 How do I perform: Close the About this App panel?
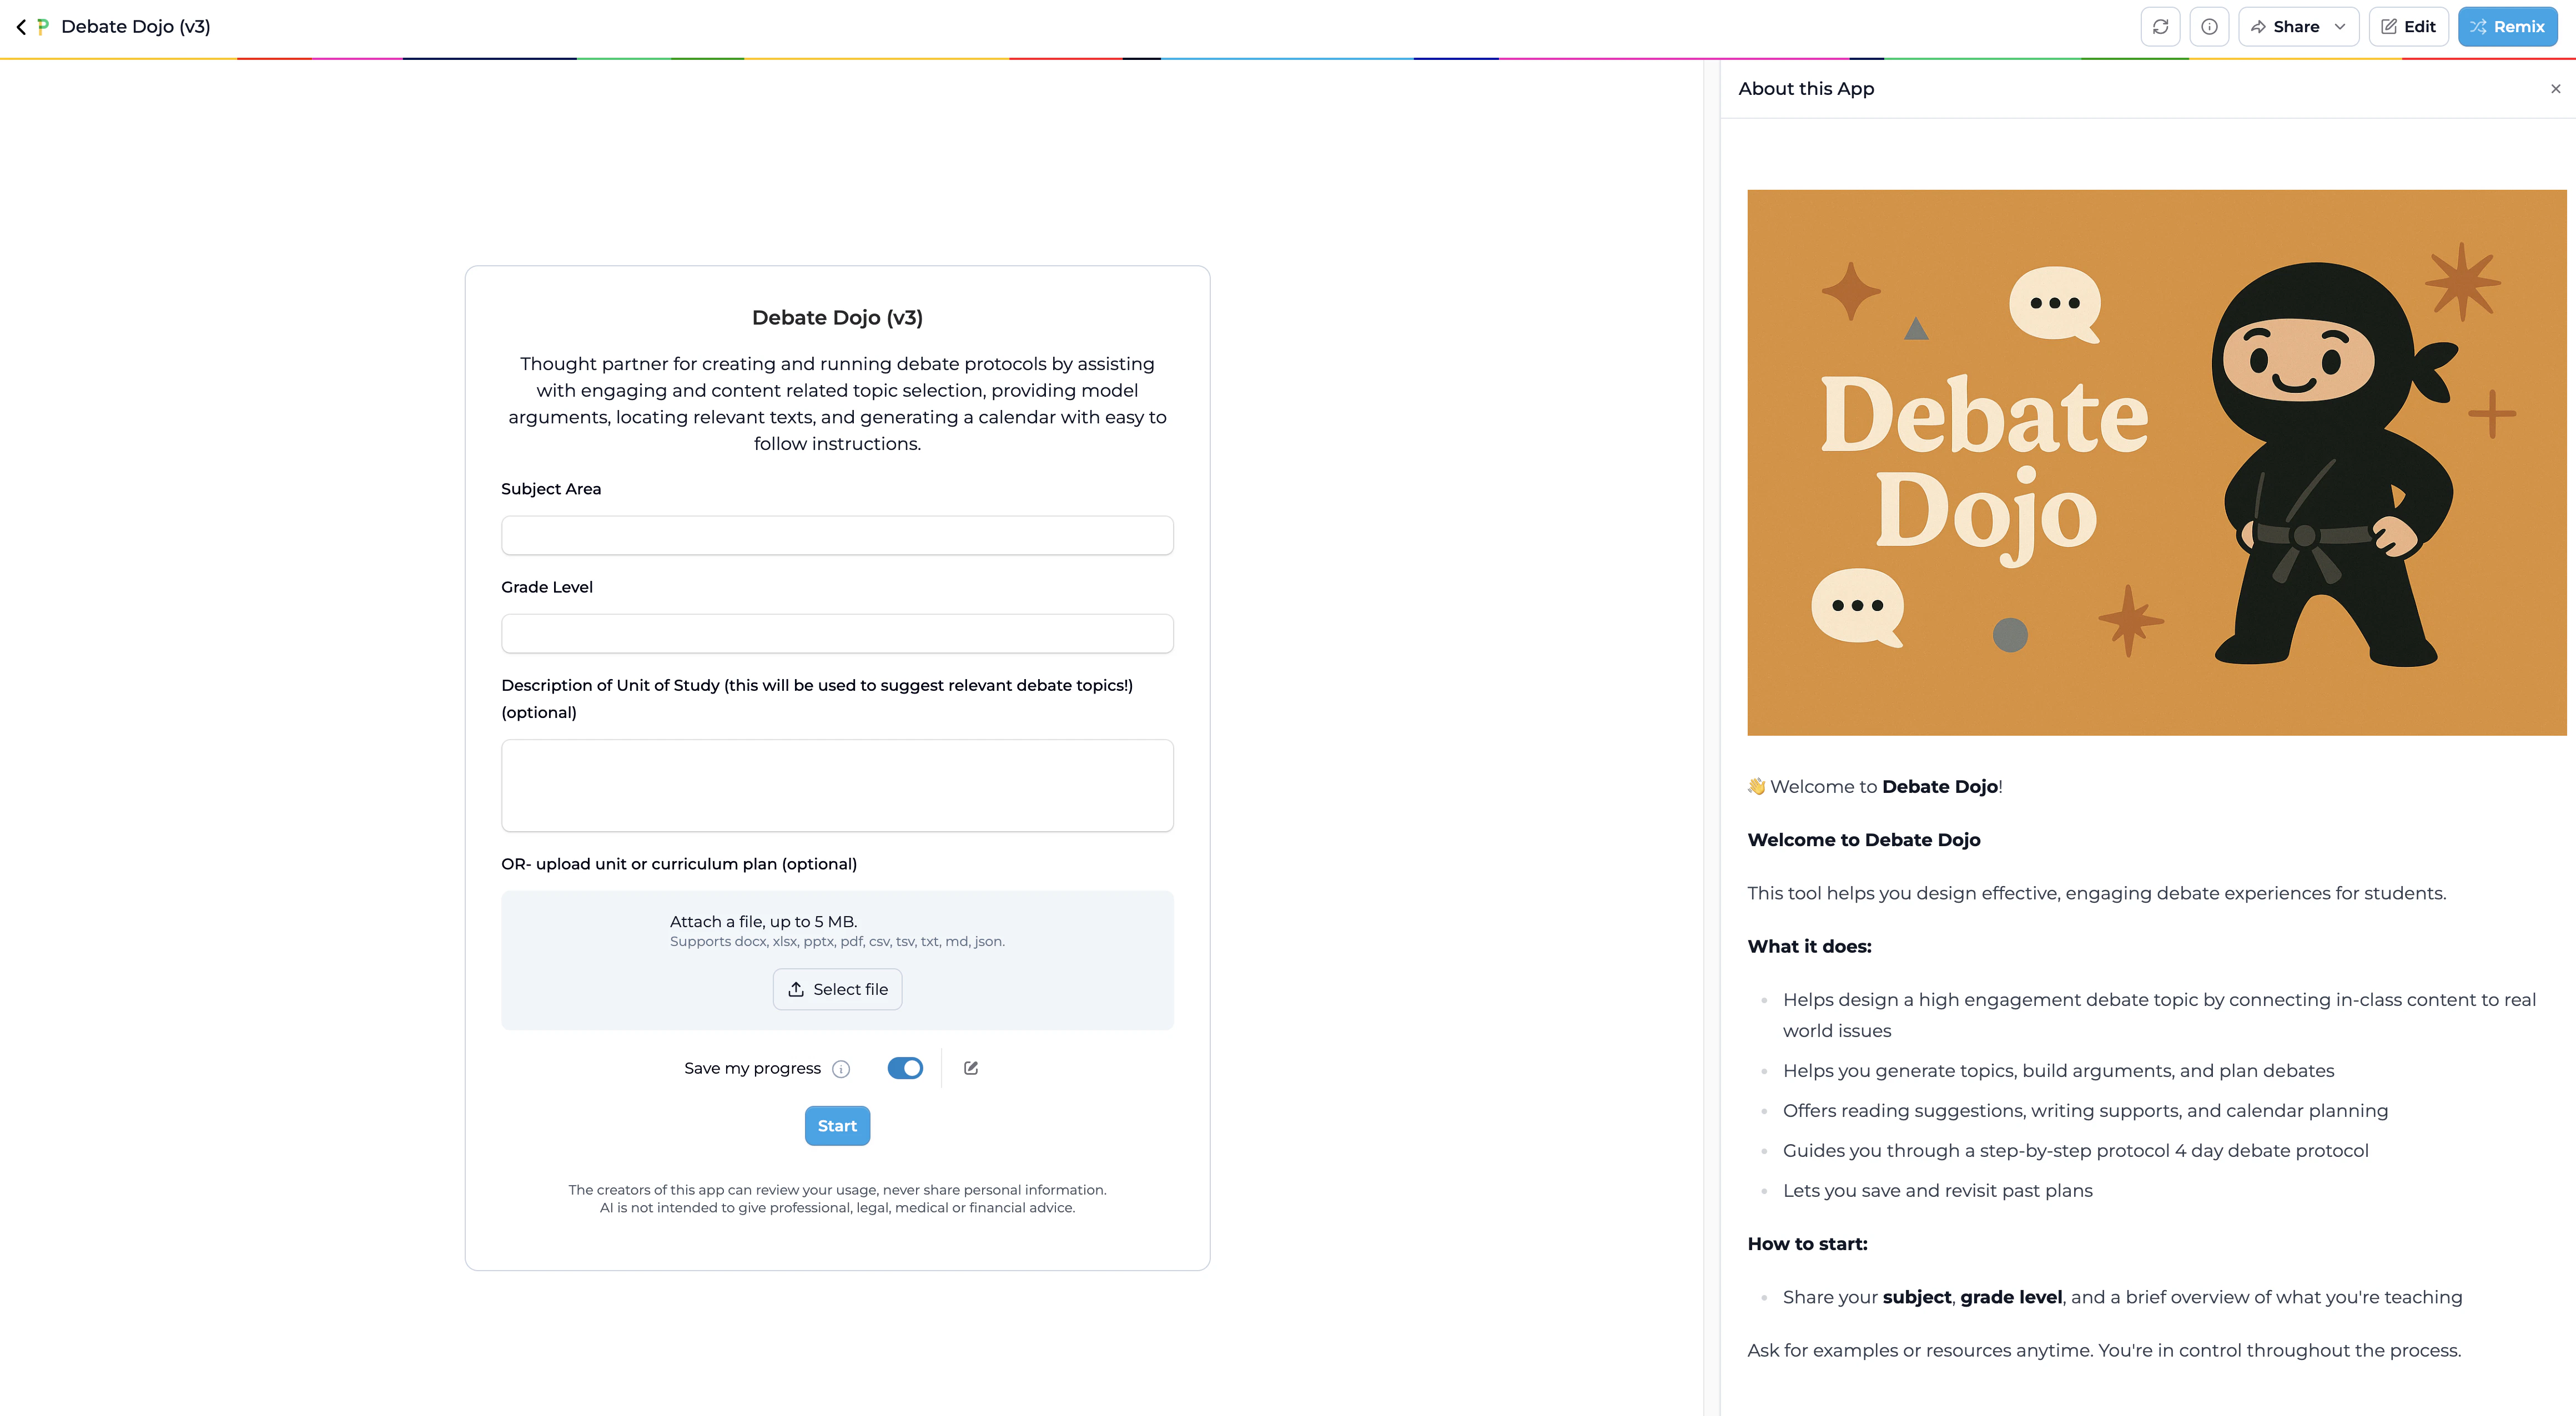point(2555,89)
